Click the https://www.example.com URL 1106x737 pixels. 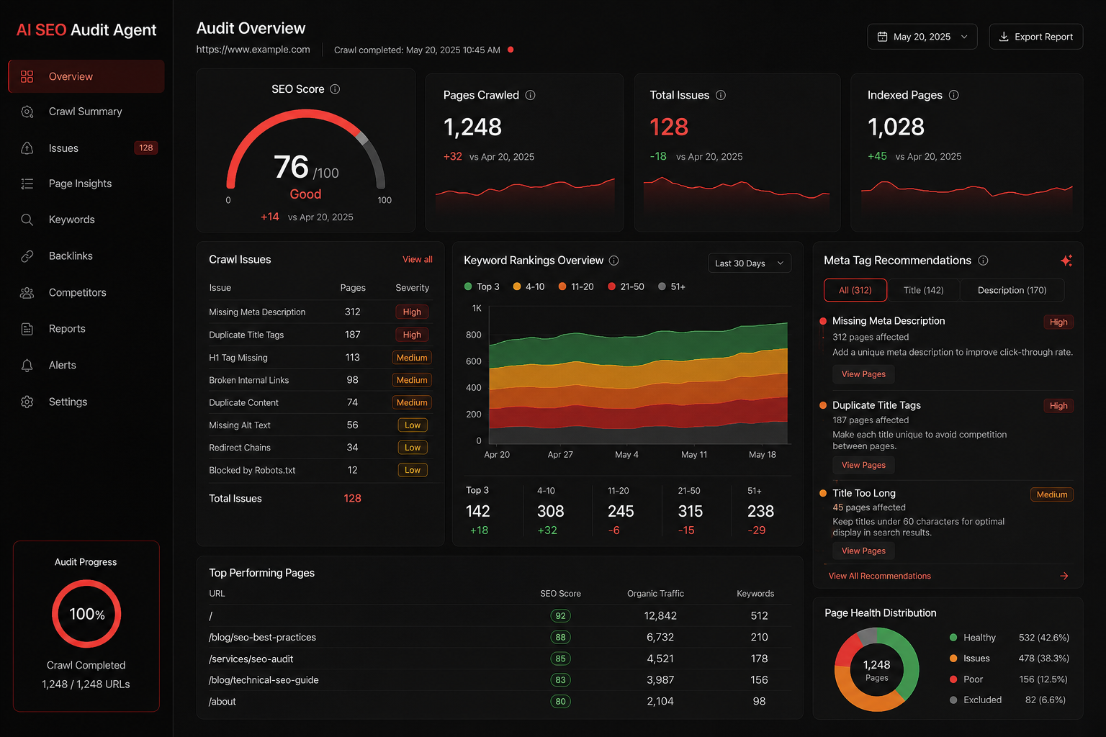click(x=253, y=50)
